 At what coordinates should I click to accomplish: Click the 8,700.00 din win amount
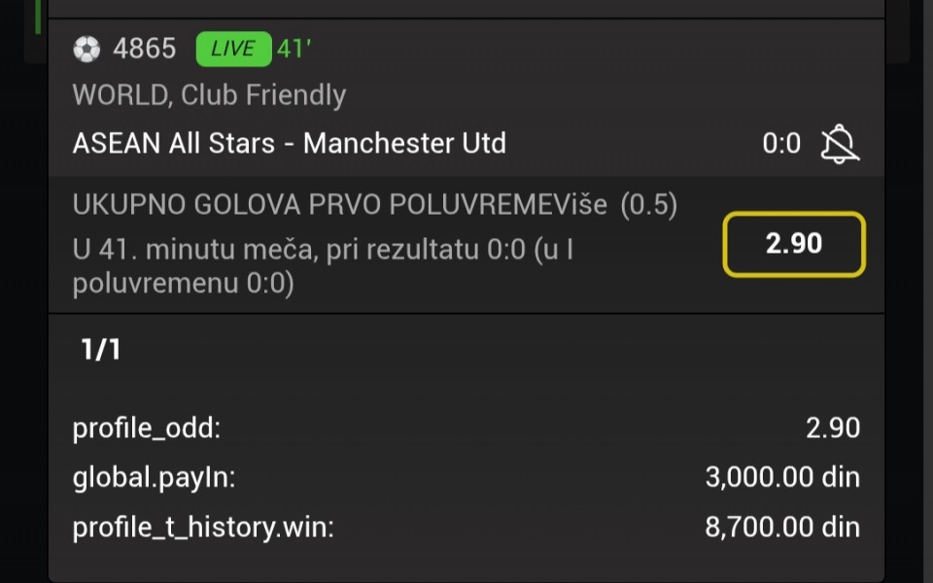[x=781, y=528]
